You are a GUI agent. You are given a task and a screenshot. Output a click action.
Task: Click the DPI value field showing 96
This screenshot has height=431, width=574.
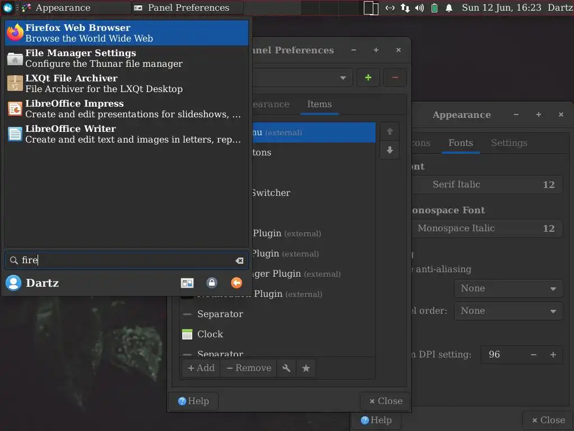(x=502, y=355)
